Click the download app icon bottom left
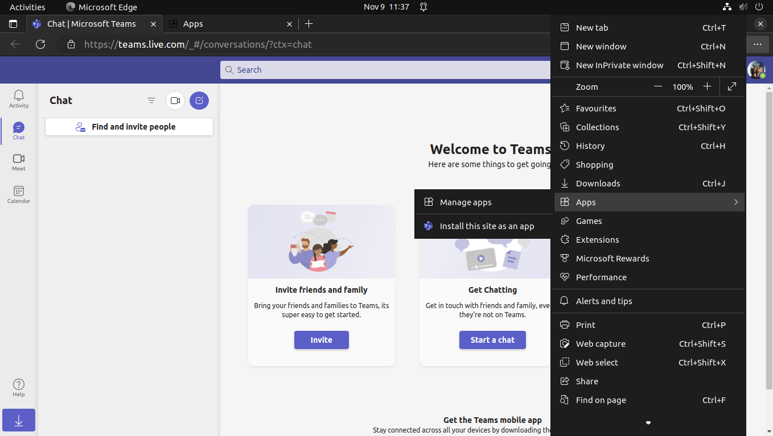This screenshot has width=773, height=436. (x=18, y=420)
